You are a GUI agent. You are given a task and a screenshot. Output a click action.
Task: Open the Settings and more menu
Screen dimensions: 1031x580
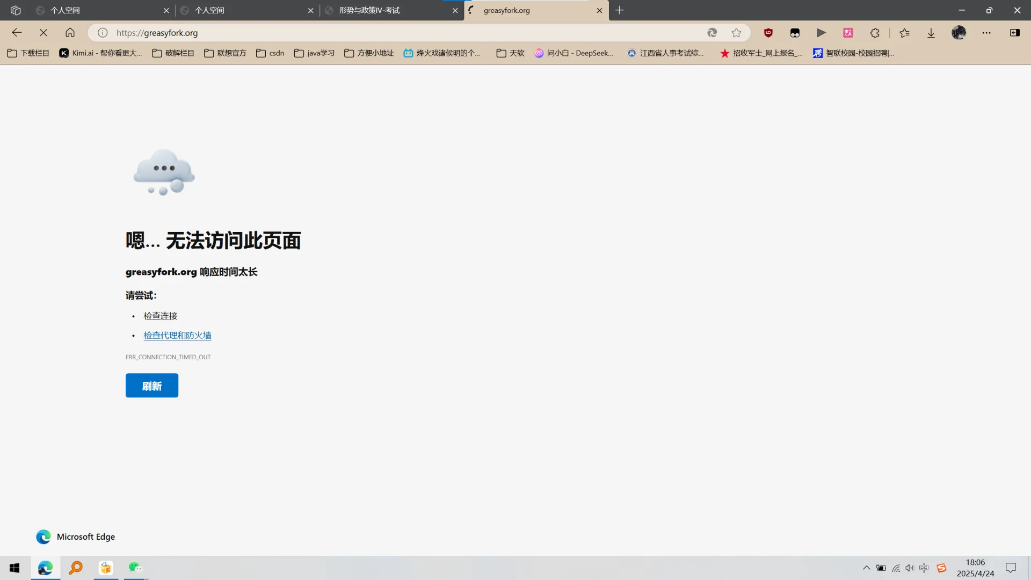point(987,33)
